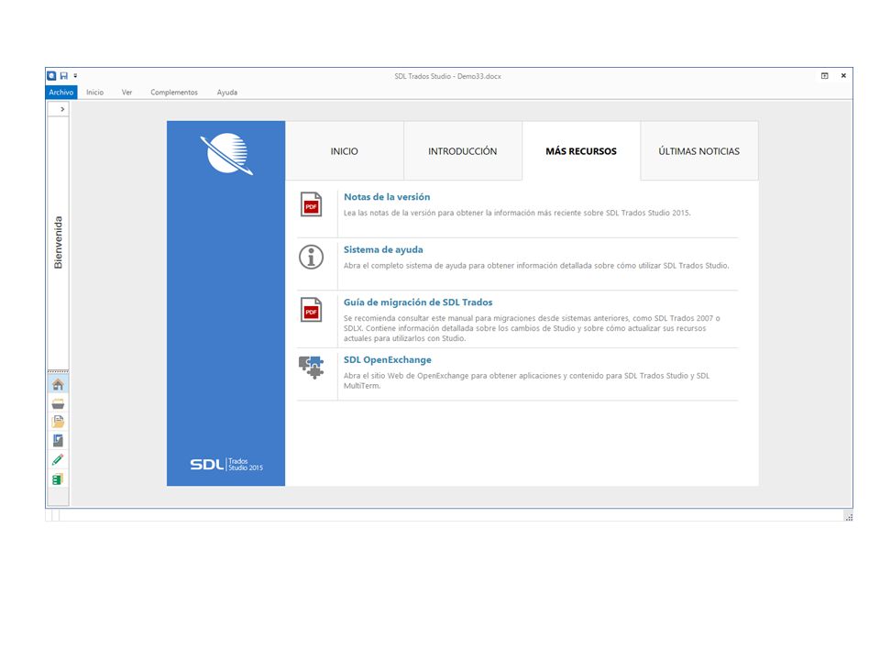Switch to the INICIO welcome tab
Viewport: 880px width, 660px height.
coord(344,151)
